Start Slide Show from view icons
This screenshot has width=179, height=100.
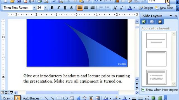11,92
